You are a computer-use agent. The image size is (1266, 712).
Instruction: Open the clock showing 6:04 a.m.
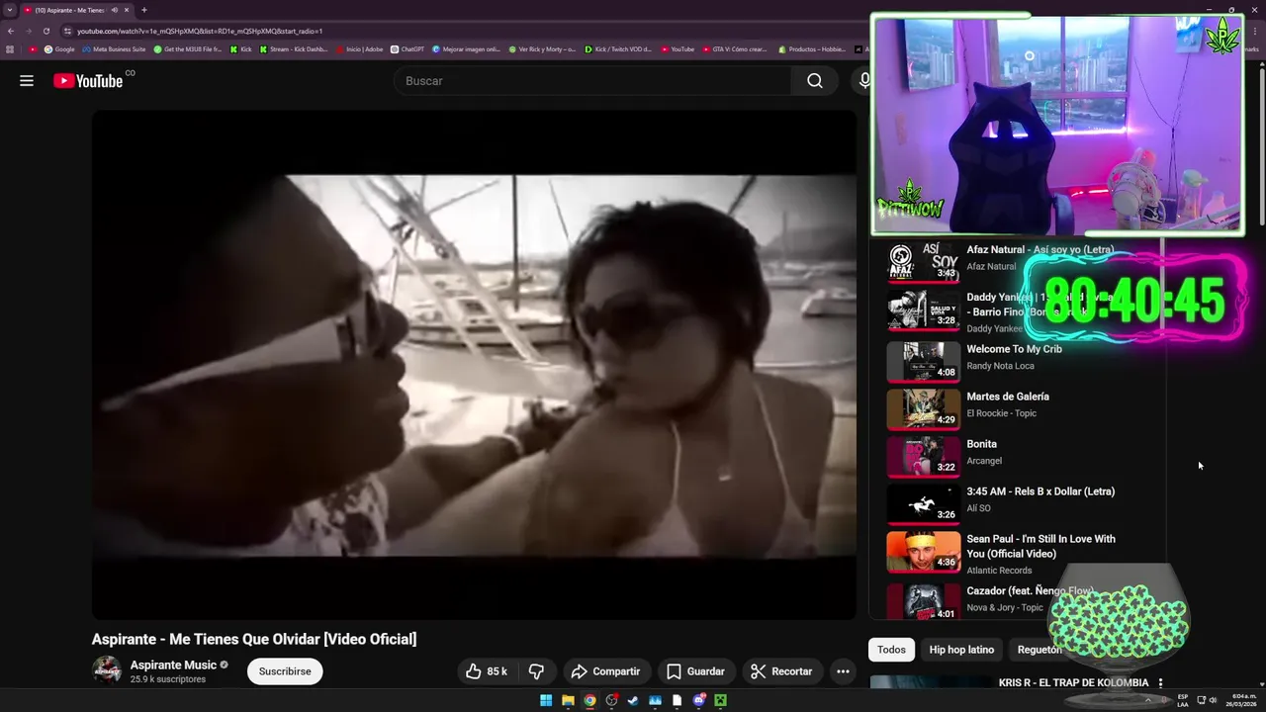pyautogui.click(x=1239, y=700)
